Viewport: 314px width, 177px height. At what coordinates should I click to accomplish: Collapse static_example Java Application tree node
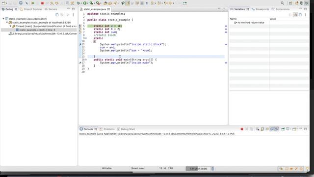(x=3, y=19)
